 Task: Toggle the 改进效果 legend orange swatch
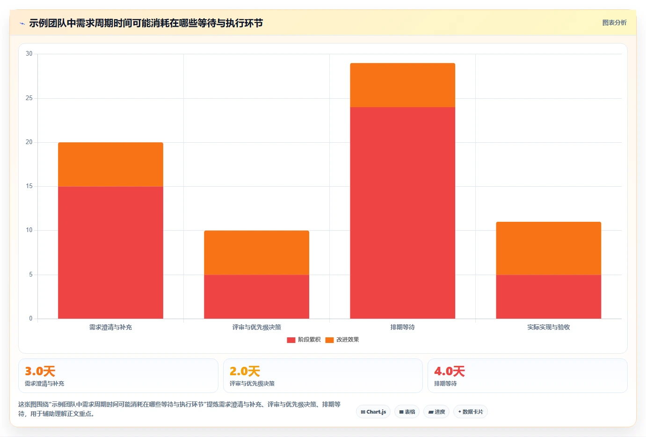(x=329, y=340)
